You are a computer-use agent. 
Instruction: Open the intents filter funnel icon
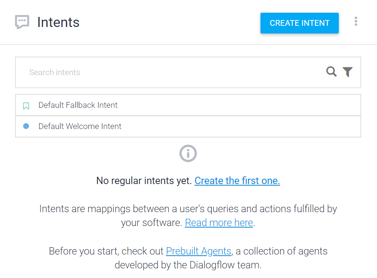point(347,72)
